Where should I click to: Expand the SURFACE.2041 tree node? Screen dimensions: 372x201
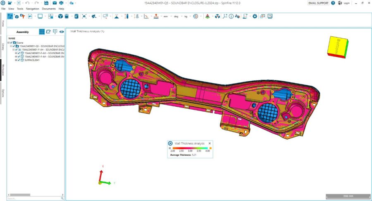[x=16, y=60]
